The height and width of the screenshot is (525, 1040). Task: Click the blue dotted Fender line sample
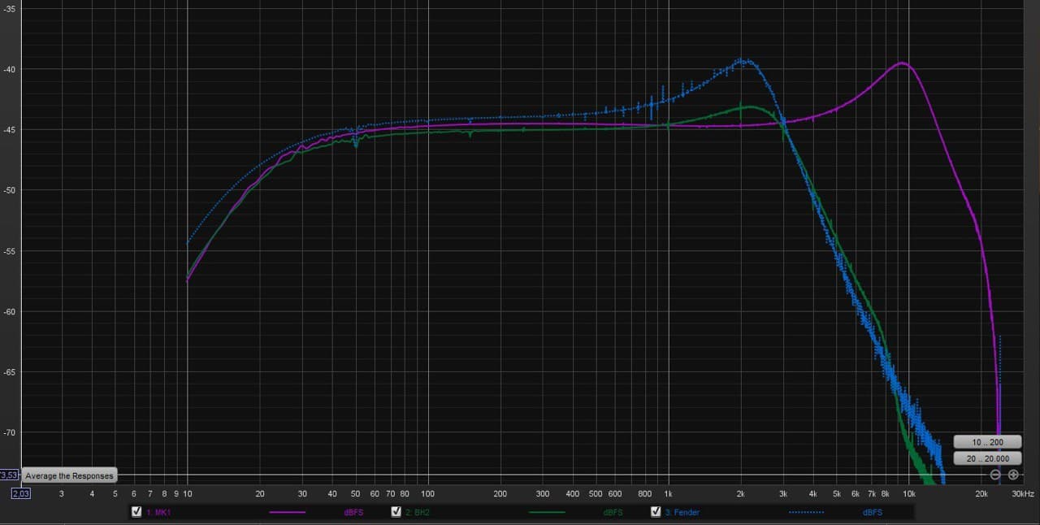click(x=806, y=513)
